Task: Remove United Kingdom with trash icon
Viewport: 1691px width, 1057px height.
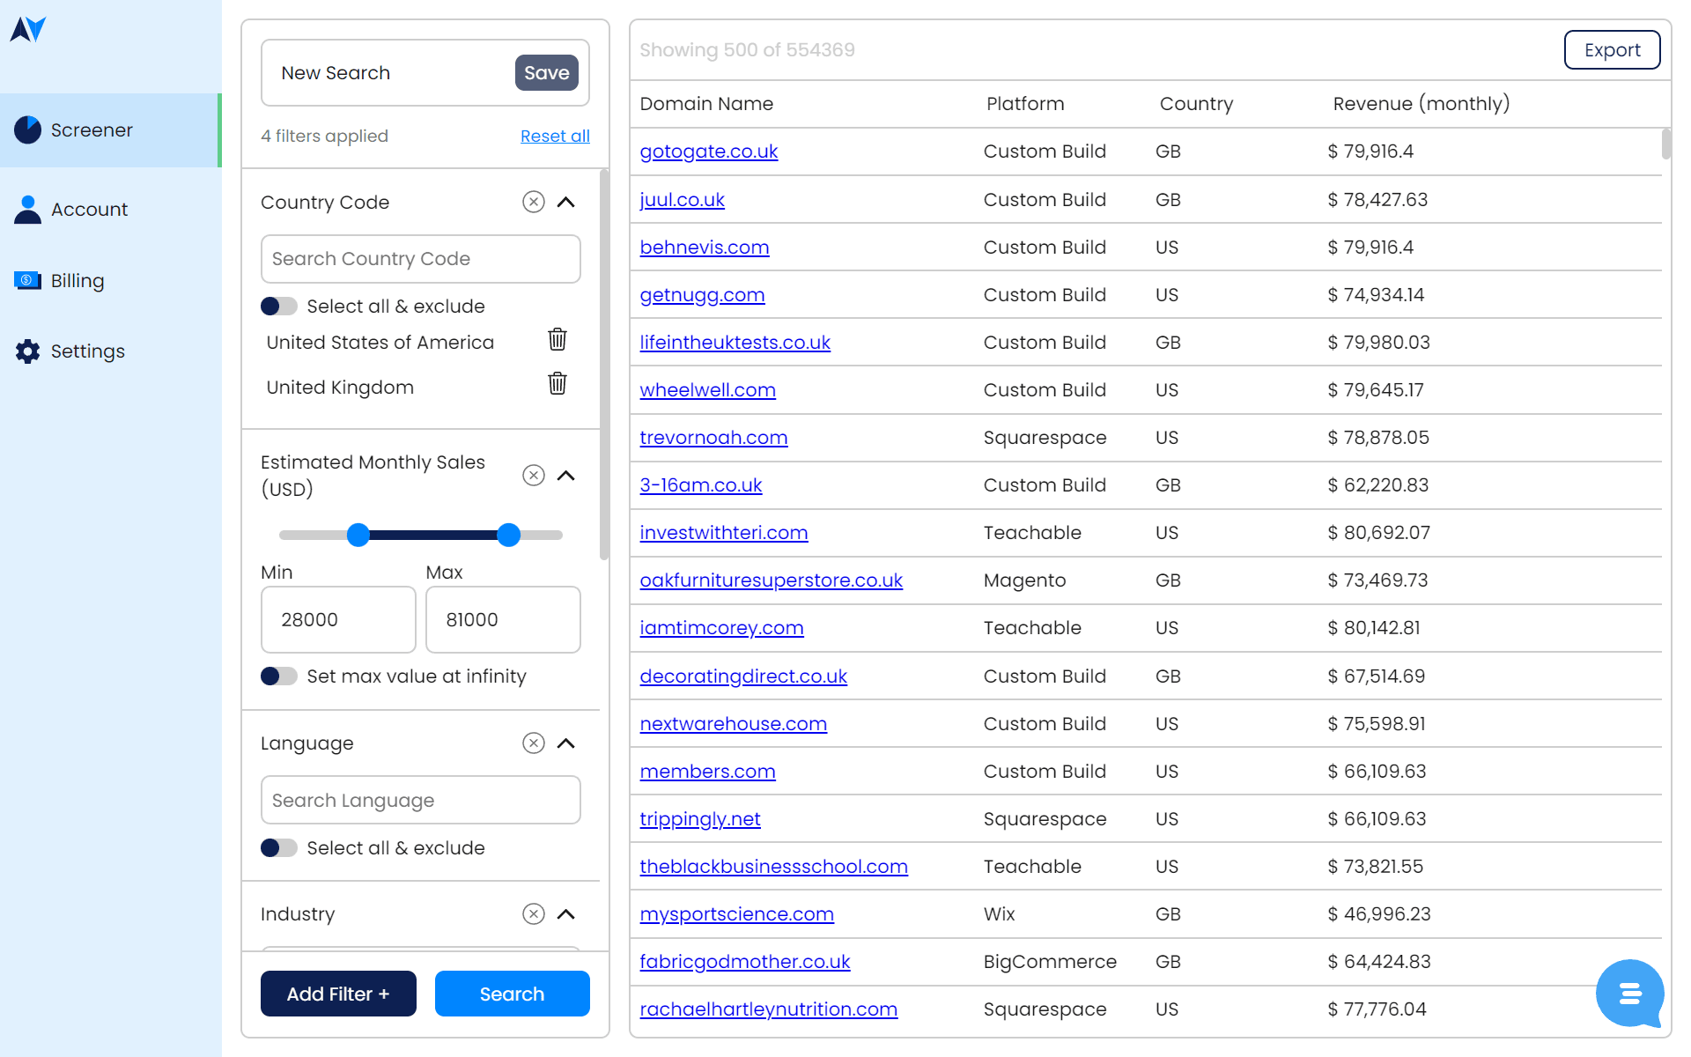Action: tap(557, 384)
